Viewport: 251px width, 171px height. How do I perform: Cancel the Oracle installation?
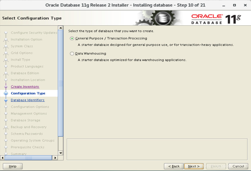238,166
